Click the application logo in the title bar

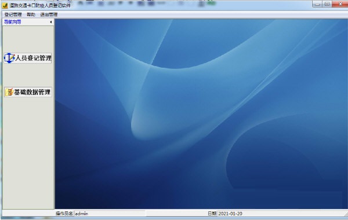5,6
